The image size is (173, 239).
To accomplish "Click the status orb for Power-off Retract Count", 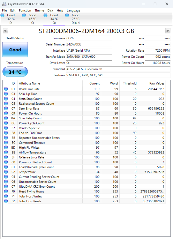I will coord(6,162).
